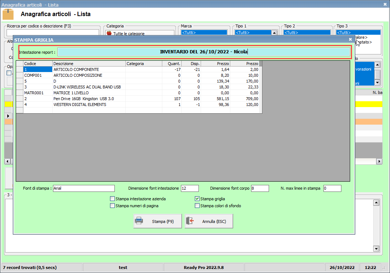Enable Stampa numeri di pagina checkbox

pos(113,206)
